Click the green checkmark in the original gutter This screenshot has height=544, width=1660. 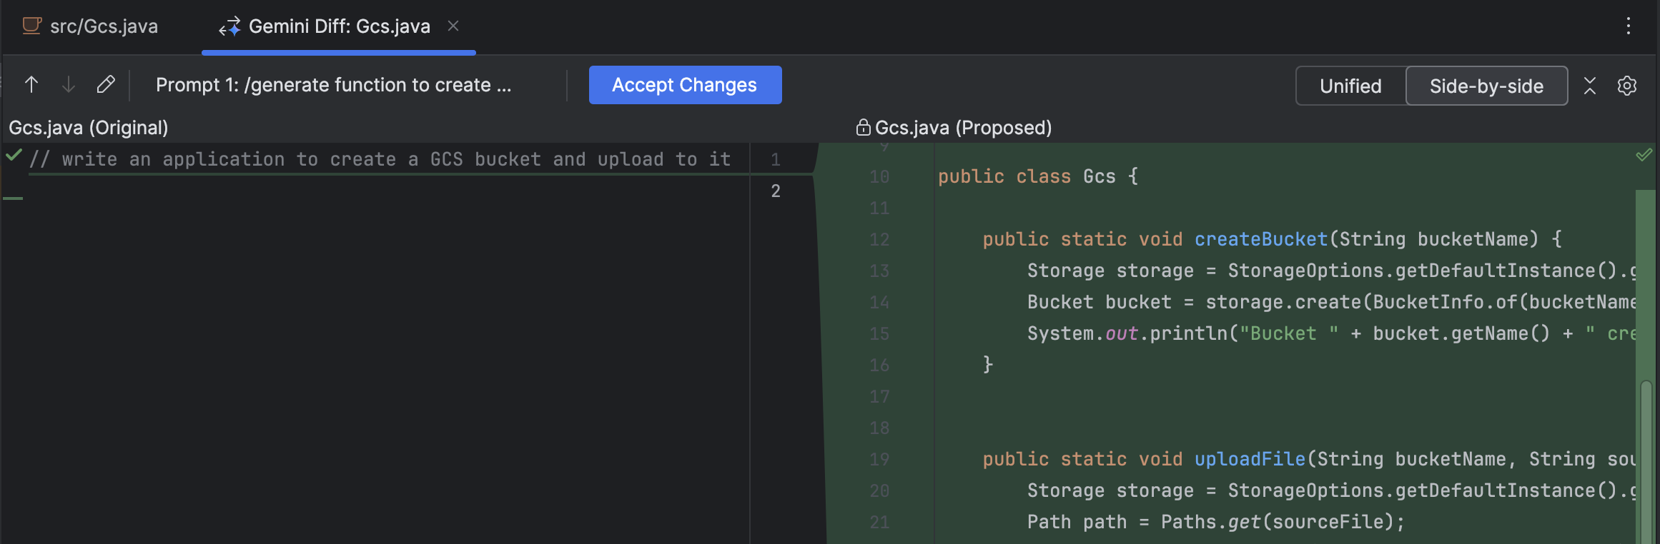(x=13, y=155)
